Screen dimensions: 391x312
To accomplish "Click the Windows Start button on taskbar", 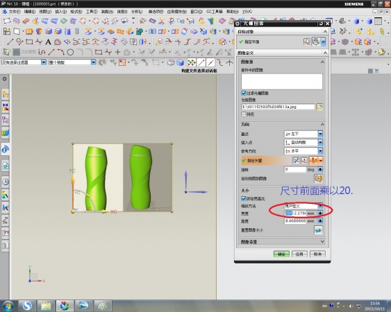I will (8, 306).
